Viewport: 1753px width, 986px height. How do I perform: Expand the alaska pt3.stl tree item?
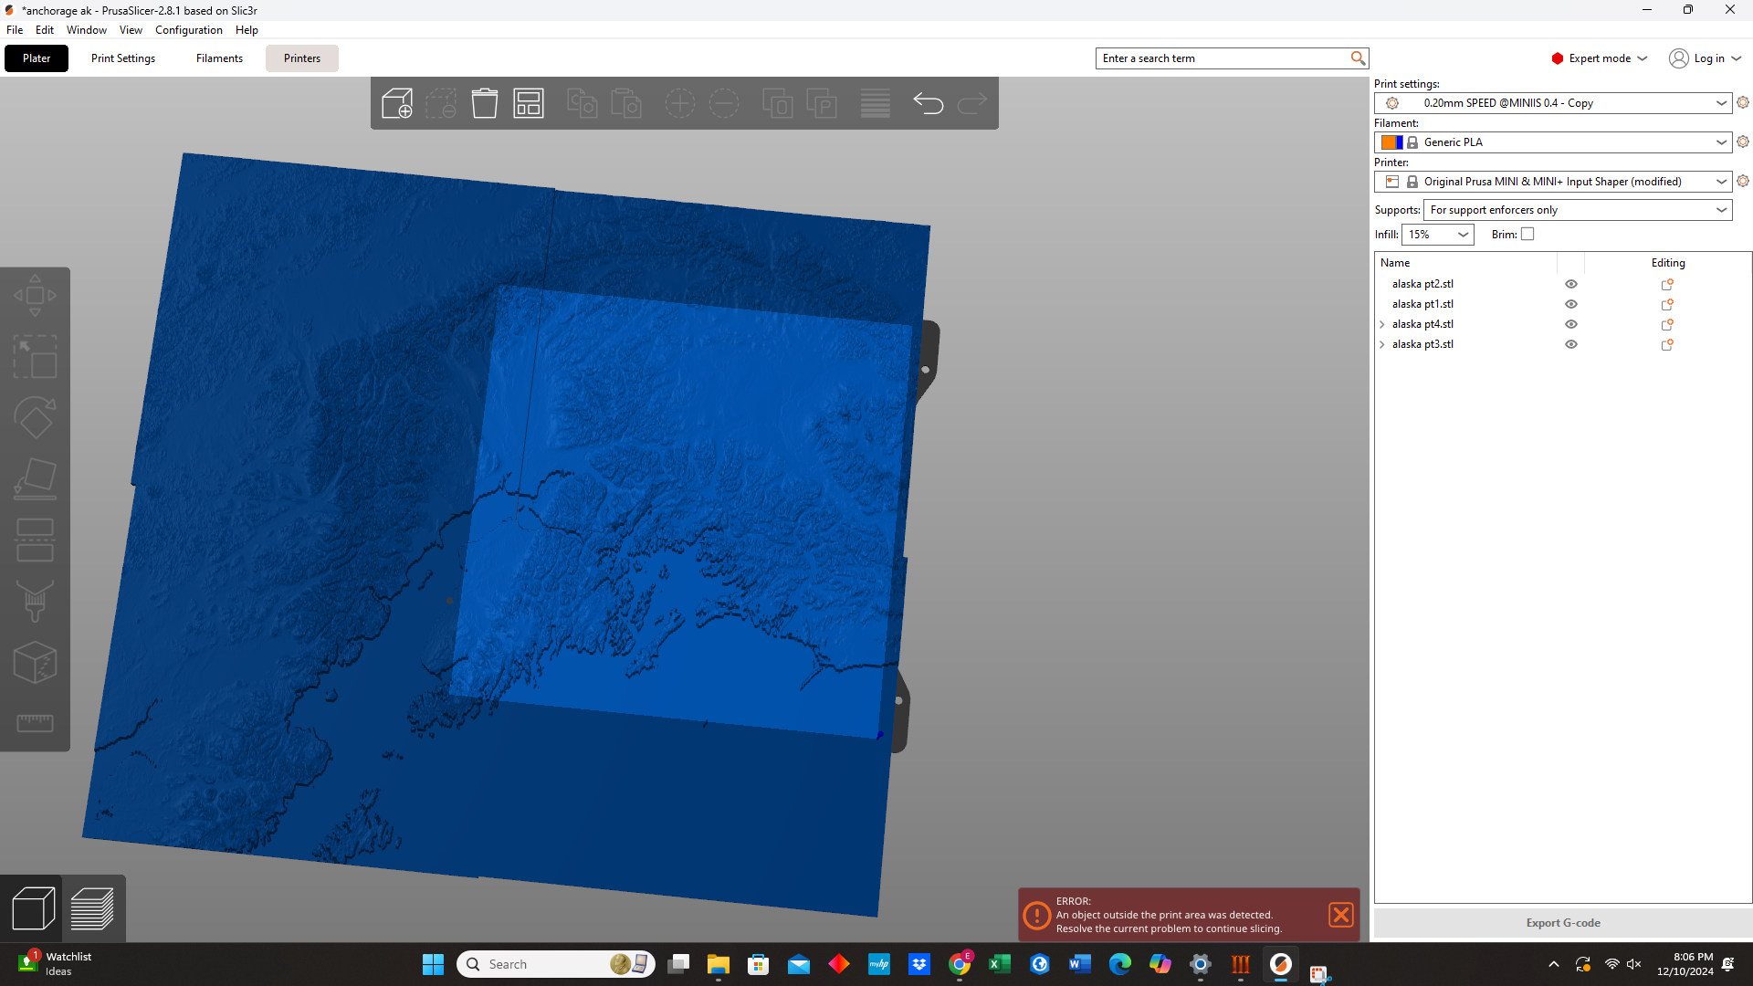1382,344
